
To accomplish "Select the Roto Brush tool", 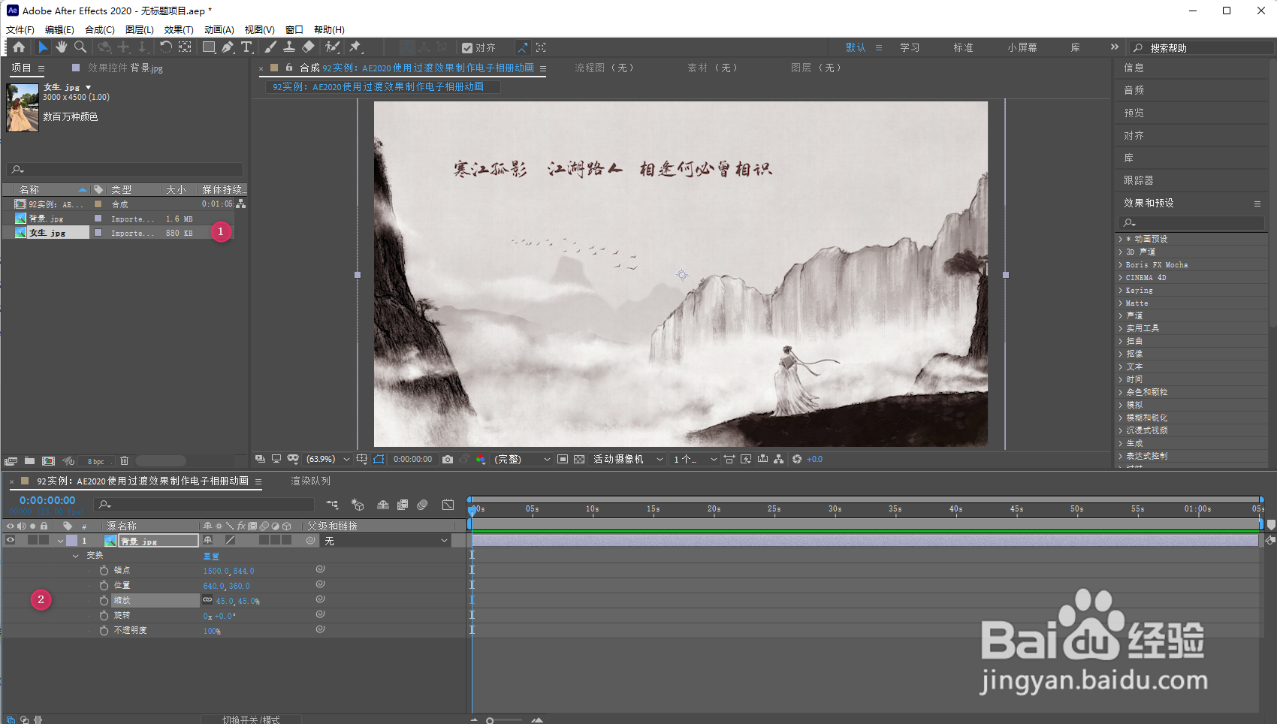I will pyautogui.click(x=332, y=47).
